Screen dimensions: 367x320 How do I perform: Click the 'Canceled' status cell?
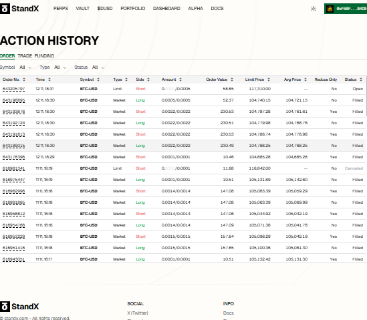354,168
